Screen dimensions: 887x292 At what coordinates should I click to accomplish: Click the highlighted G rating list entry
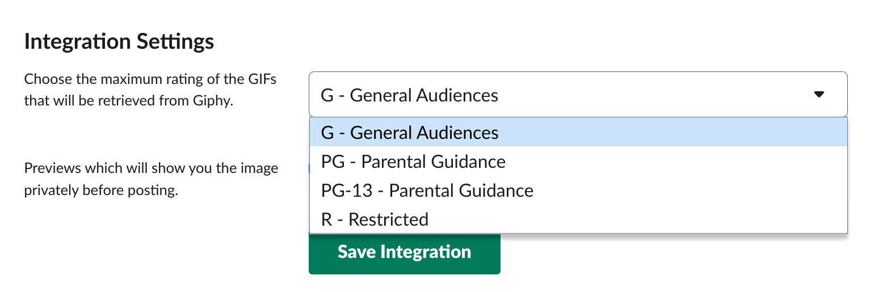click(578, 132)
